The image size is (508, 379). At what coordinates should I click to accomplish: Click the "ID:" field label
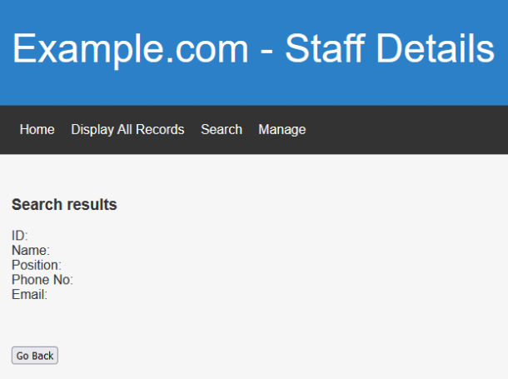(x=20, y=236)
